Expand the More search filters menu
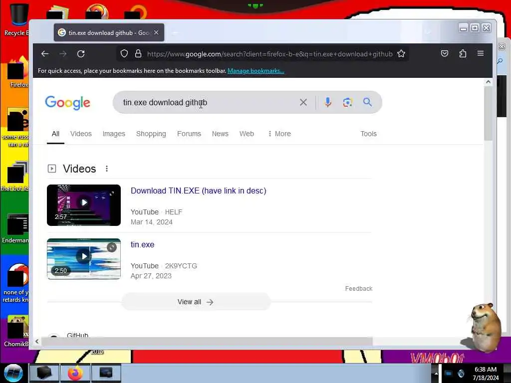This screenshot has height=383, width=511. [279, 134]
